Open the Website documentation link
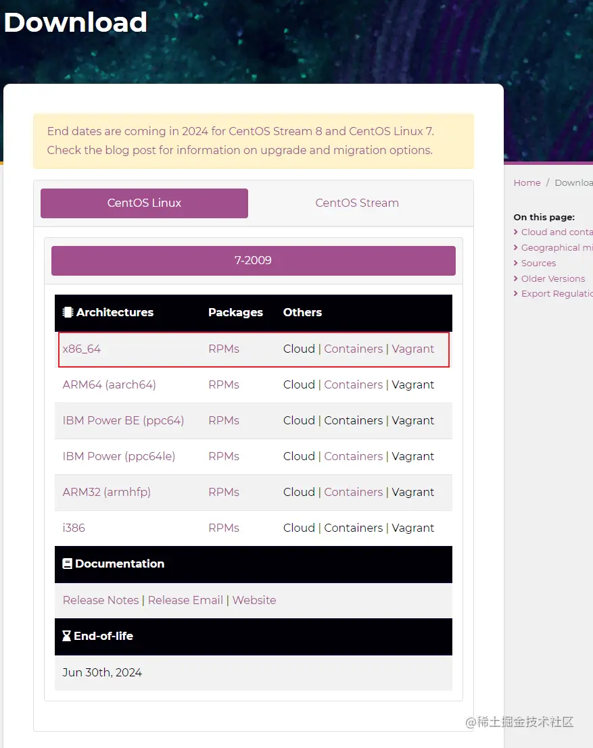Image resolution: width=593 pixels, height=748 pixels. tap(254, 601)
